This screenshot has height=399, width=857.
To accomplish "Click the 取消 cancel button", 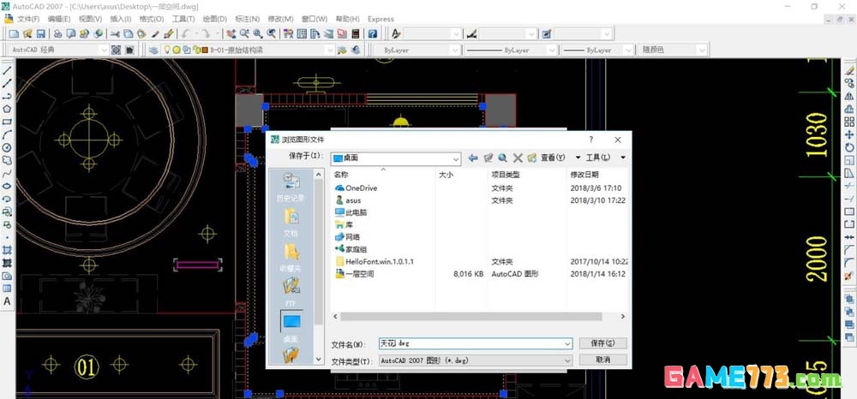I will 602,360.
